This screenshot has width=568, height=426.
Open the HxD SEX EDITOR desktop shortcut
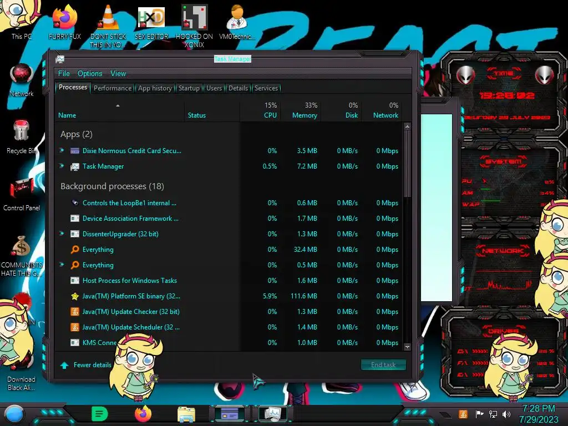[151, 22]
